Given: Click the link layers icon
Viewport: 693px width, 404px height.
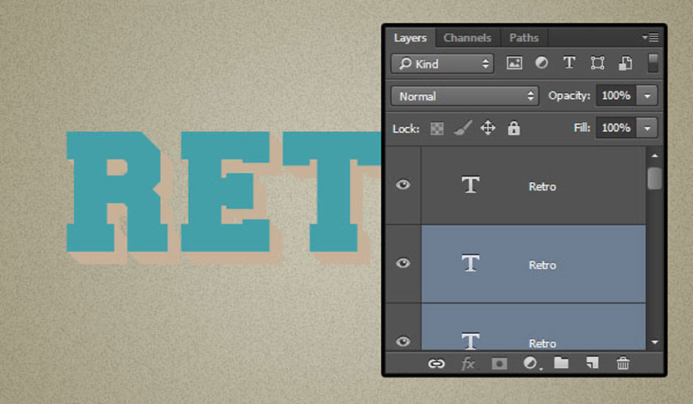Looking at the screenshot, I should click(x=436, y=364).
